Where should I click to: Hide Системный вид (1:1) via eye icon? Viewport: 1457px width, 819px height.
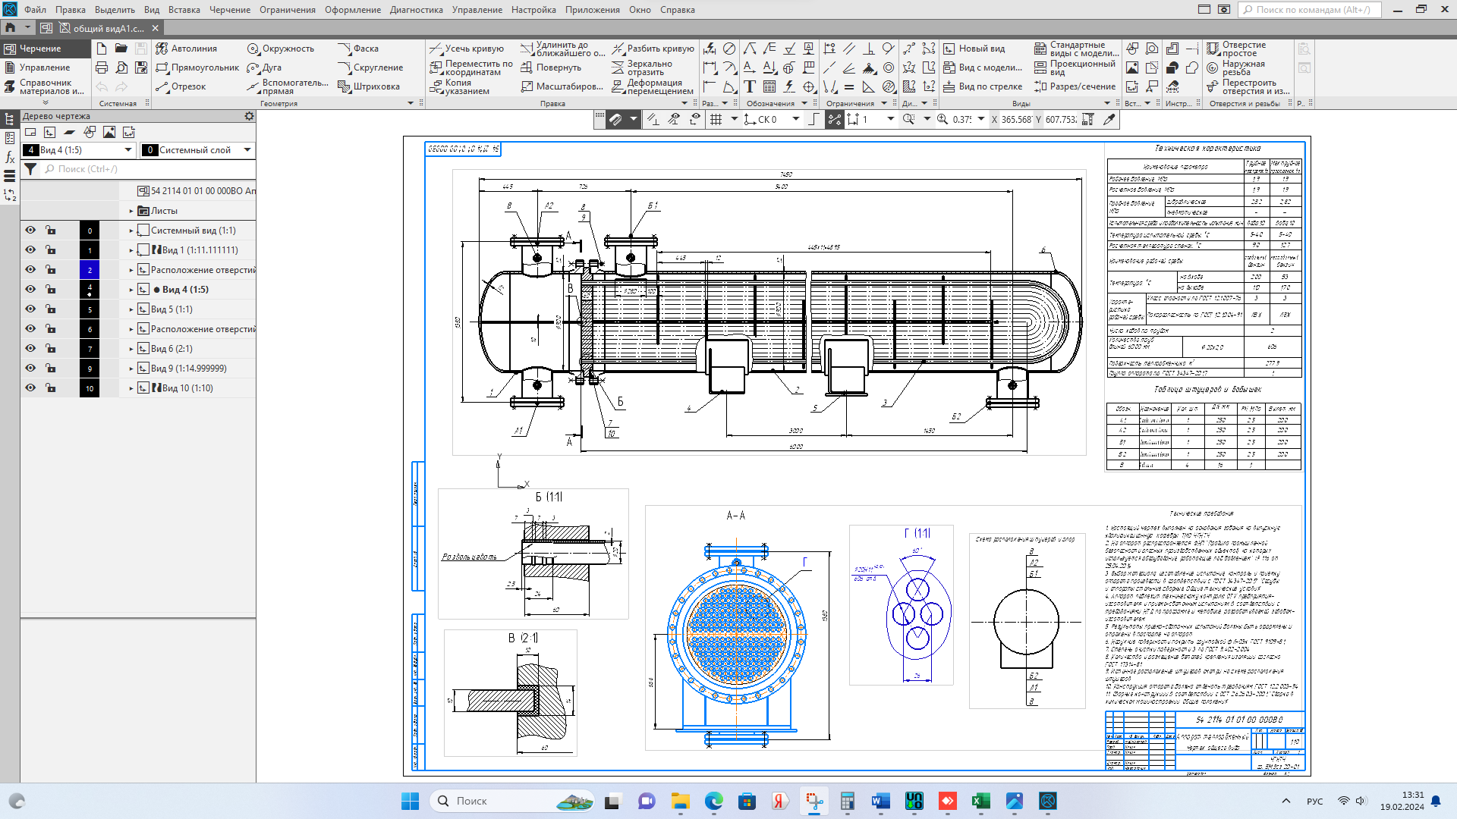point(30,231)
